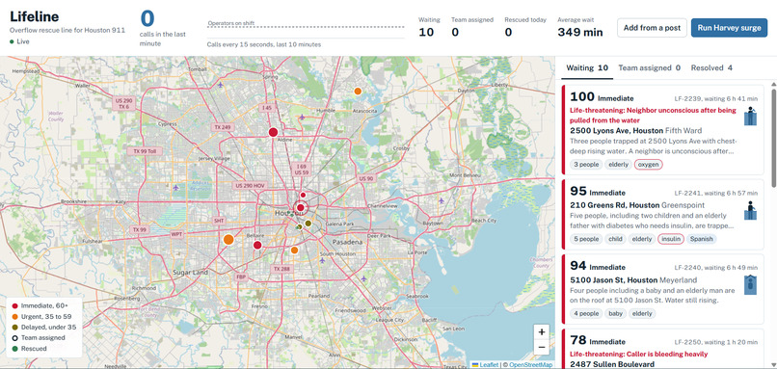
Task: Click the olive delayed marker east of downtown
Action: point(308,224)
